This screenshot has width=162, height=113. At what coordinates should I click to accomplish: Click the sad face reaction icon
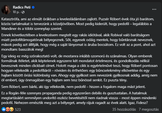pyautogui.click(x=11, y=109)
